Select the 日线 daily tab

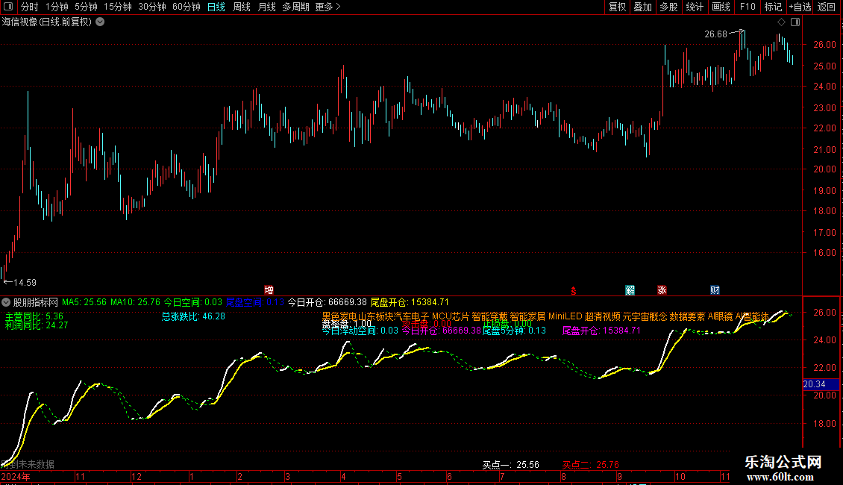pyautogui.click(x=216, y=7)
